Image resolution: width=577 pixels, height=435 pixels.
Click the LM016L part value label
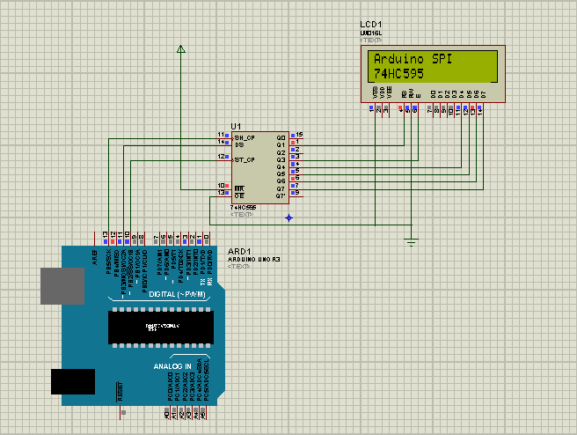coord(371,33)
